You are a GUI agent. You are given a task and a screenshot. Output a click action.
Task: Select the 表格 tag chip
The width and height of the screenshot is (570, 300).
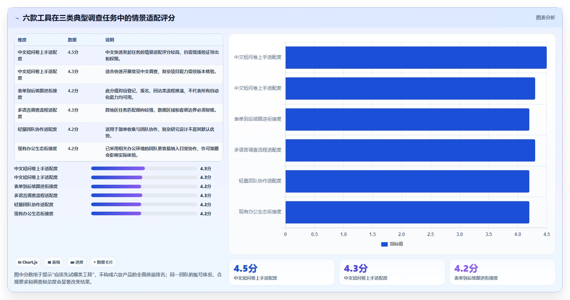click(x=54, y=262)
